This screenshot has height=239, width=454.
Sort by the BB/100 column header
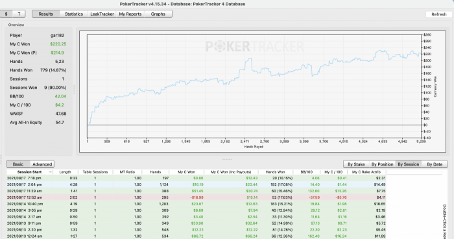tap(306, 172)
